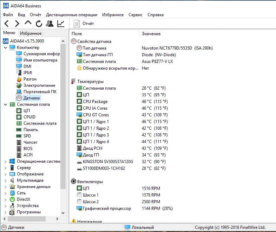Expand the Сеть branch
The image size is (276, 232).
click(x=6, y=193)
